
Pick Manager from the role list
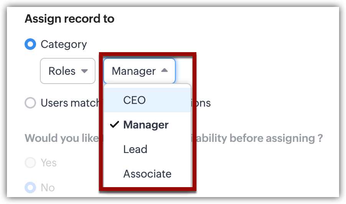pyautogui.click(x=146, y=125)
